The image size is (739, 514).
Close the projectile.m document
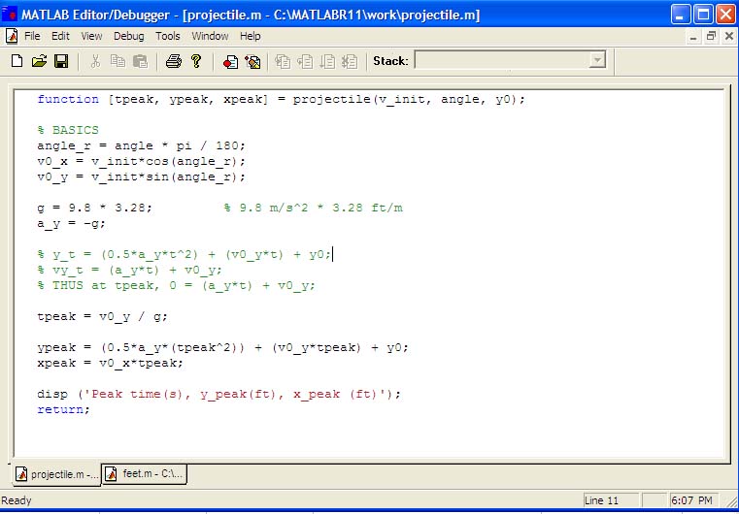pos(728,36)
